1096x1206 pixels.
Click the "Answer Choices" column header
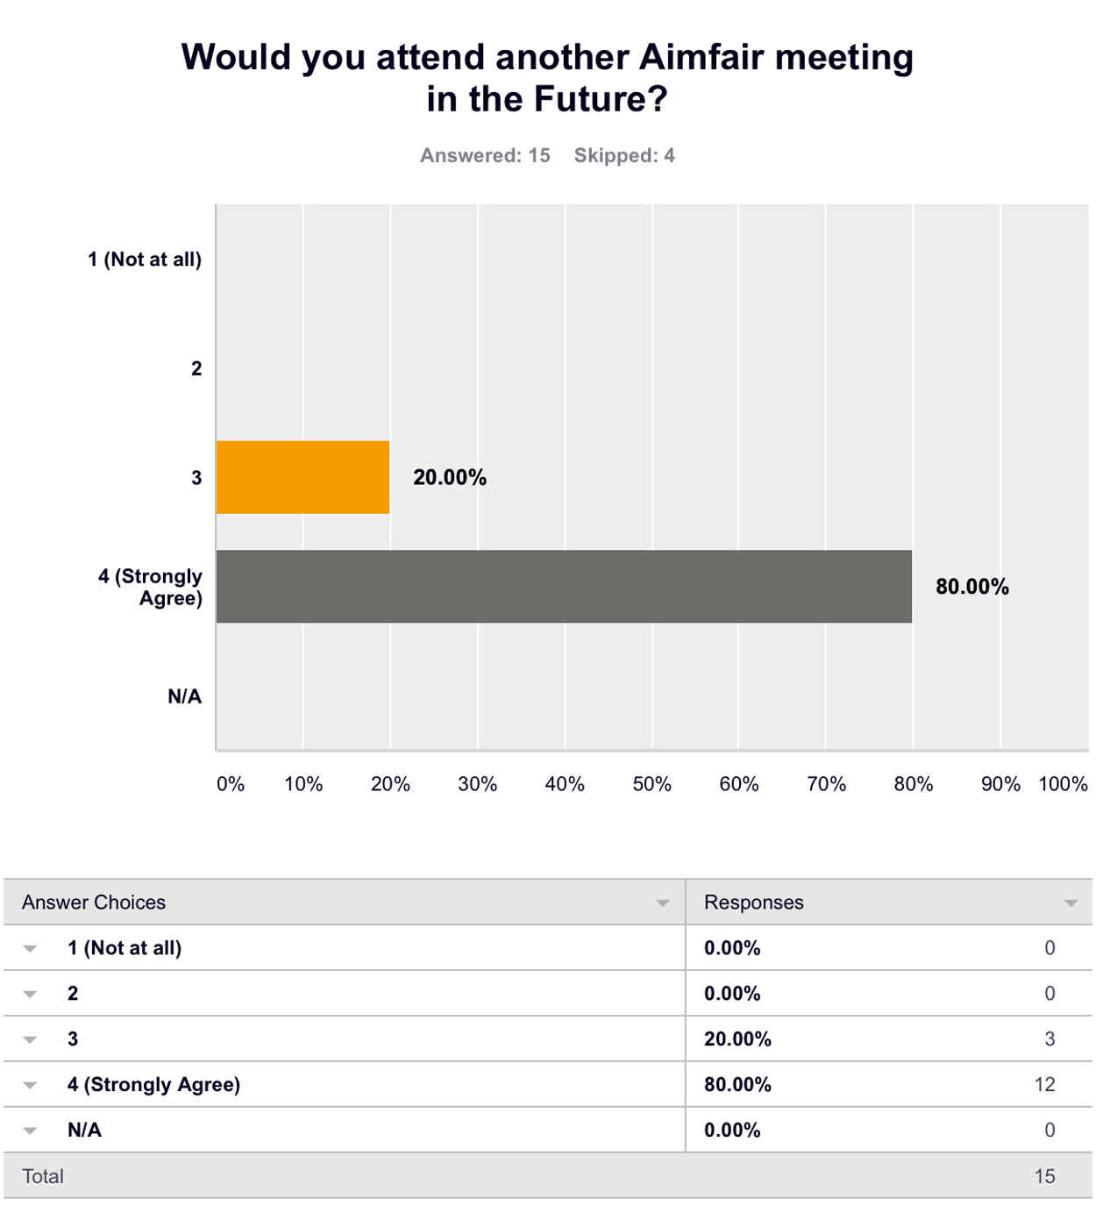(94, 903)
